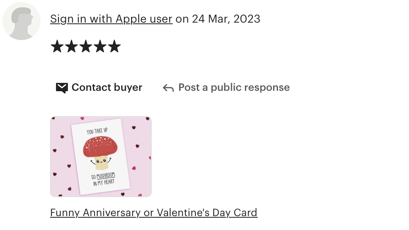The width and height of the screenshot is (409, 230).
Task: Open Contact buyer messaging
Action: click(99, 88)
